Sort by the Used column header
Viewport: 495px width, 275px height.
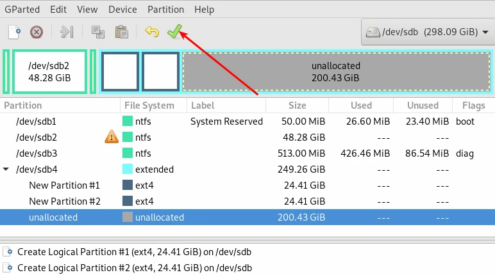[361, 106]
